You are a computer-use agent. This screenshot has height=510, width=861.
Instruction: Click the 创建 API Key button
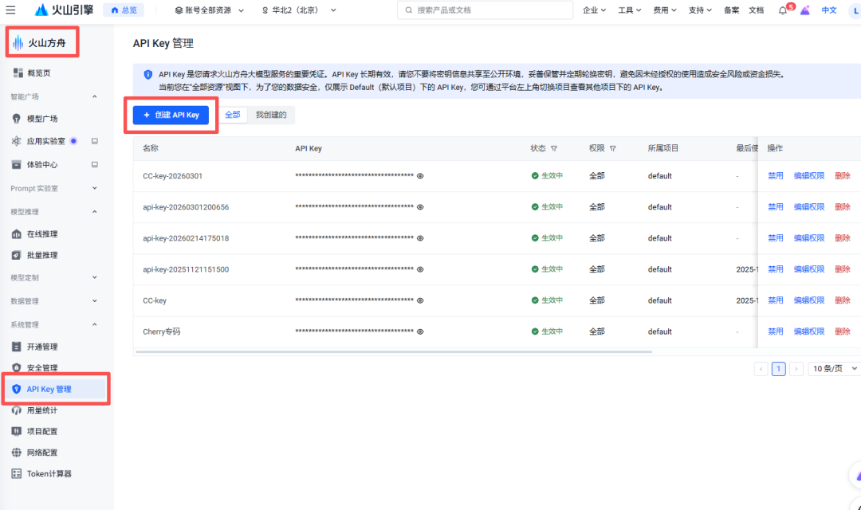[x=171, y=116]
